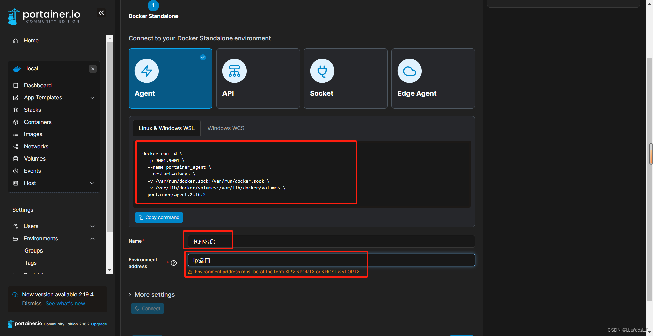This screenshot has height=336, width=653.
Task: Select the Edge Agent option
Action: coord(433,78)
